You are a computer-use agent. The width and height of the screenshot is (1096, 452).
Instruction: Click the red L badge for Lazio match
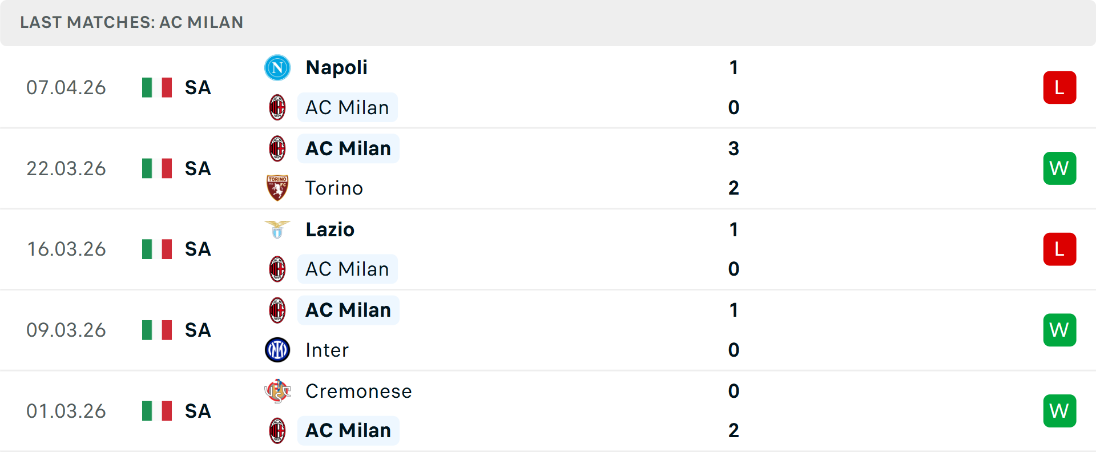tap(1059, 249)
